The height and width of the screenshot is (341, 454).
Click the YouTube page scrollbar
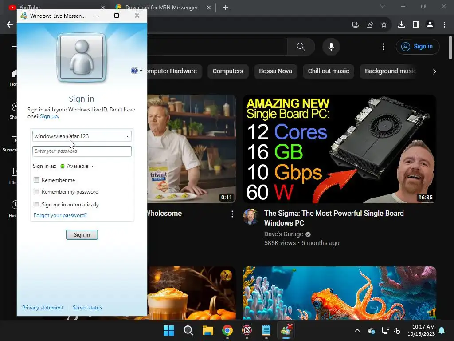click(450, 48)
